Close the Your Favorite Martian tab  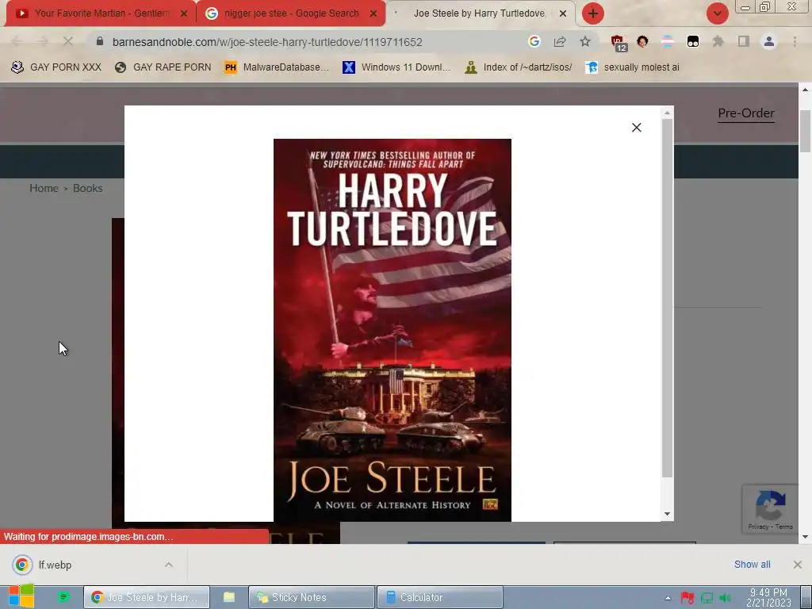pyautogui.click(x=184, y=13)
